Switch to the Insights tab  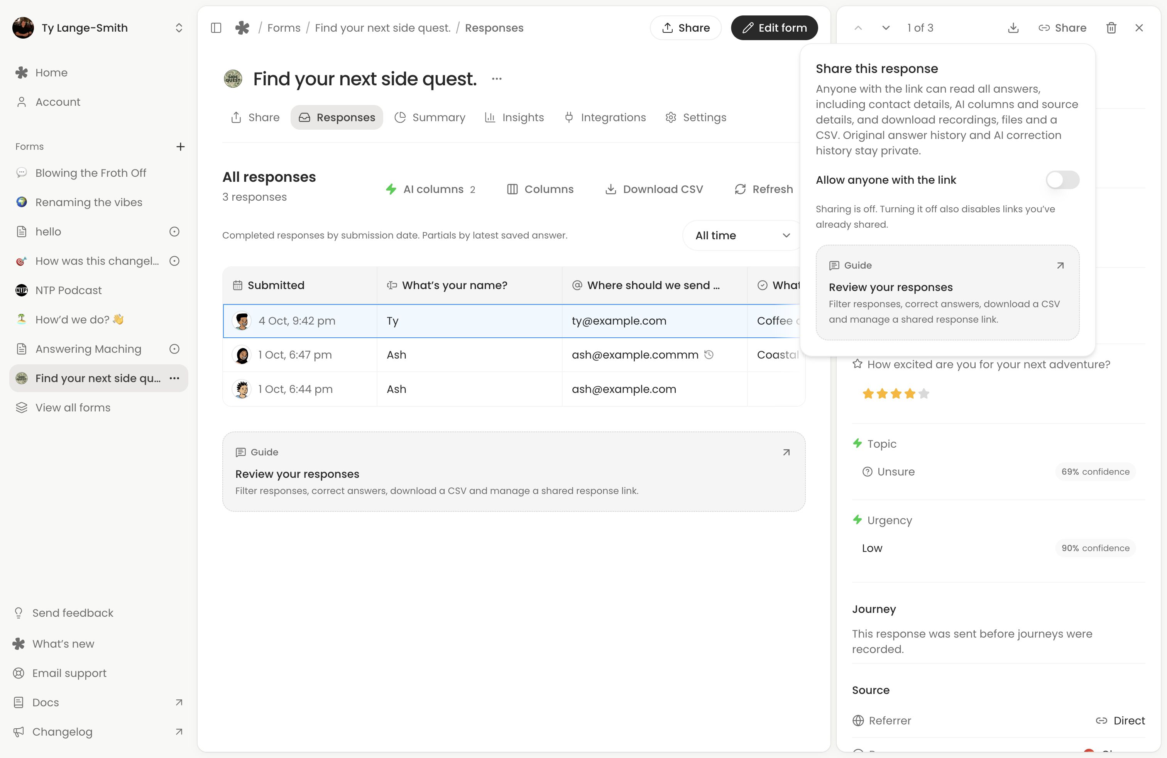(514, 118)
